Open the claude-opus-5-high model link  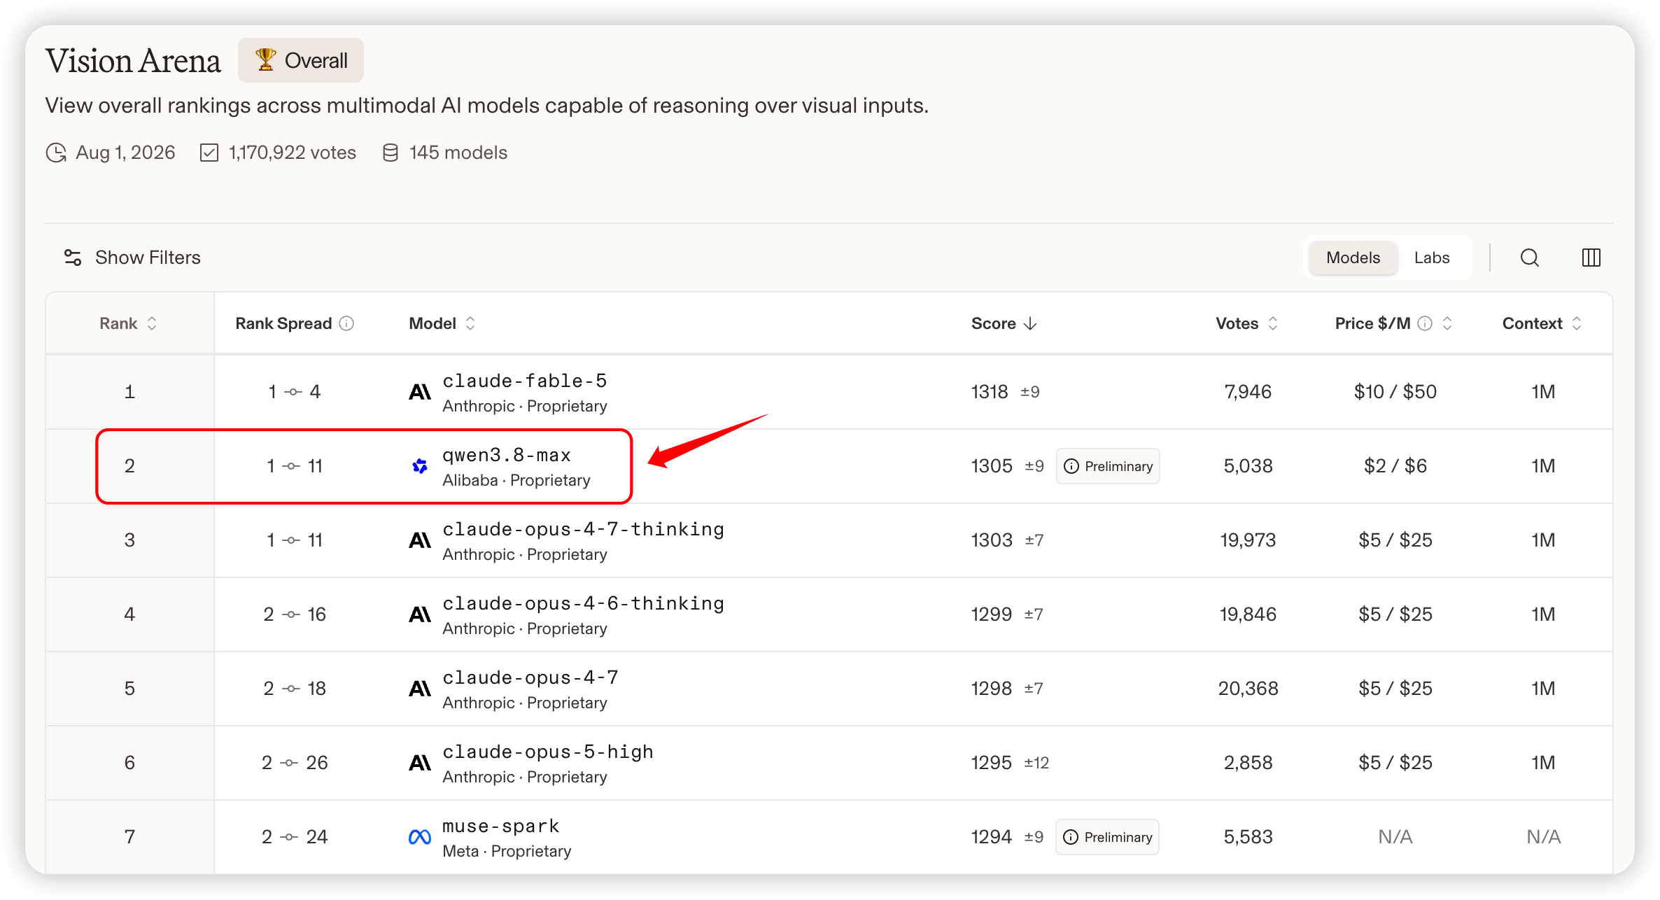tap(548, 752)
